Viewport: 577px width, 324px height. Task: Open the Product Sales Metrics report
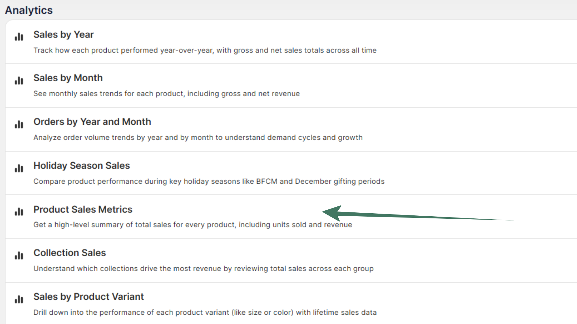tap(83, 209)
